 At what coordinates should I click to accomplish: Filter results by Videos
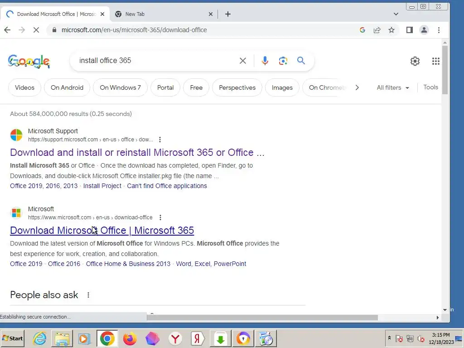[24, 87]
